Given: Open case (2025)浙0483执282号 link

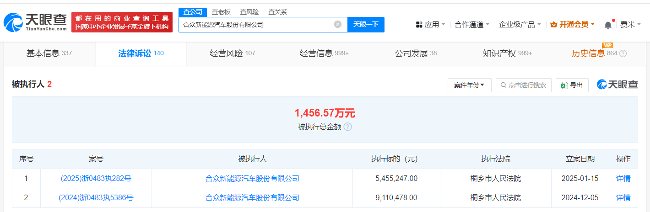Looking at the screenshot, I should pyautogui.click(x=96, y=179).
